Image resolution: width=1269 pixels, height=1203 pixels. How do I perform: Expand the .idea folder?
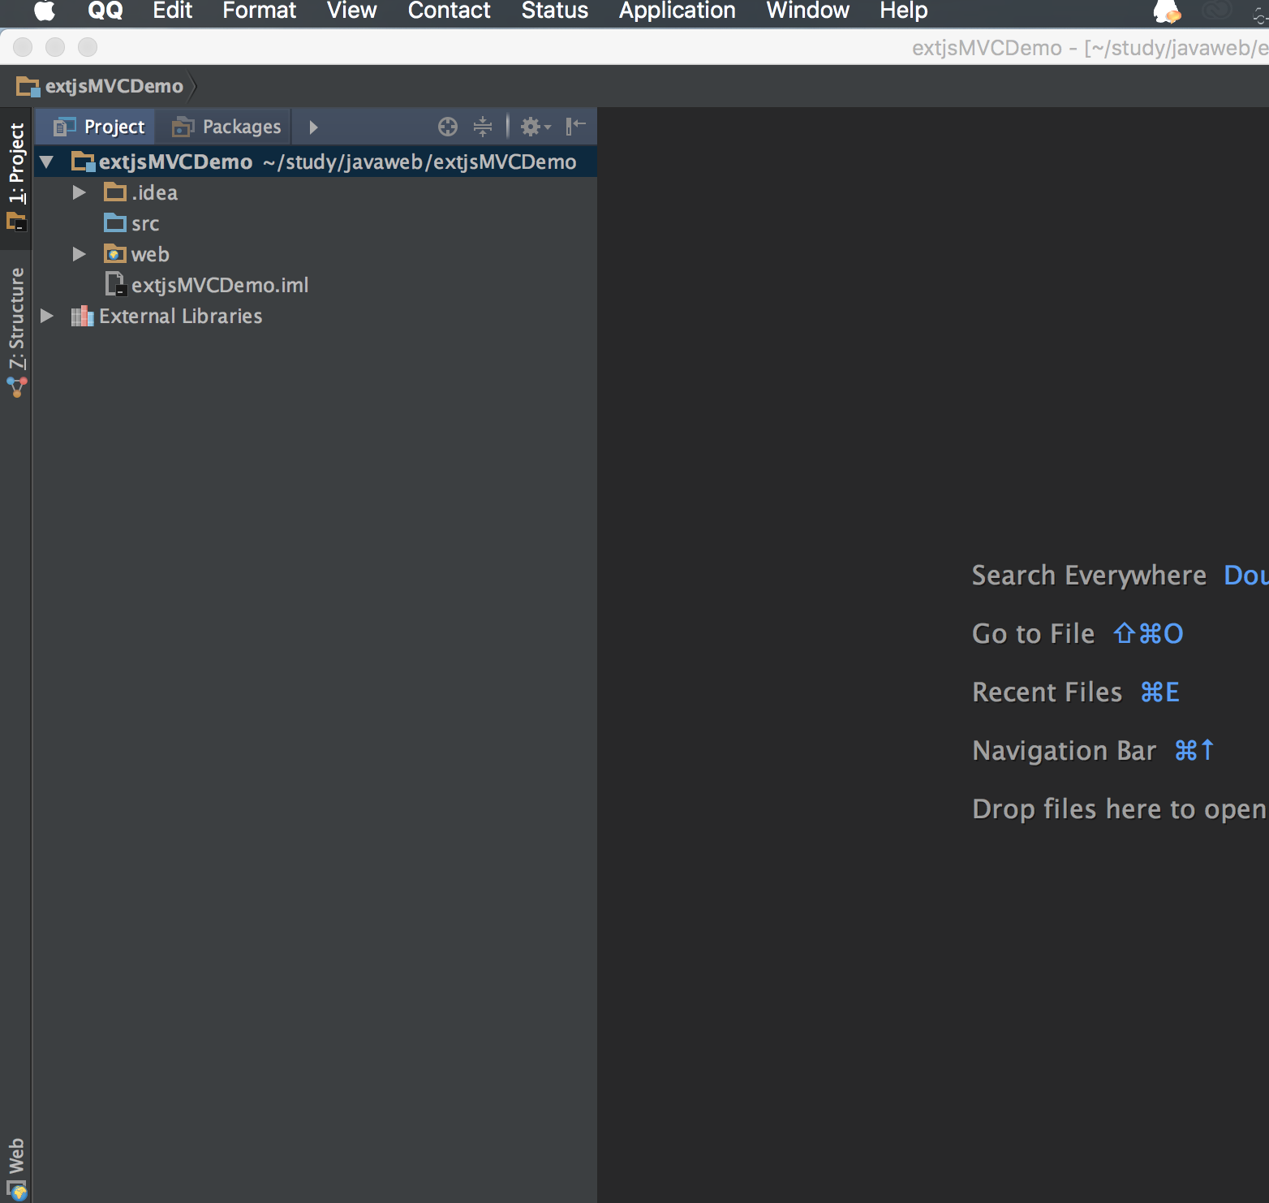click(79, 193)
